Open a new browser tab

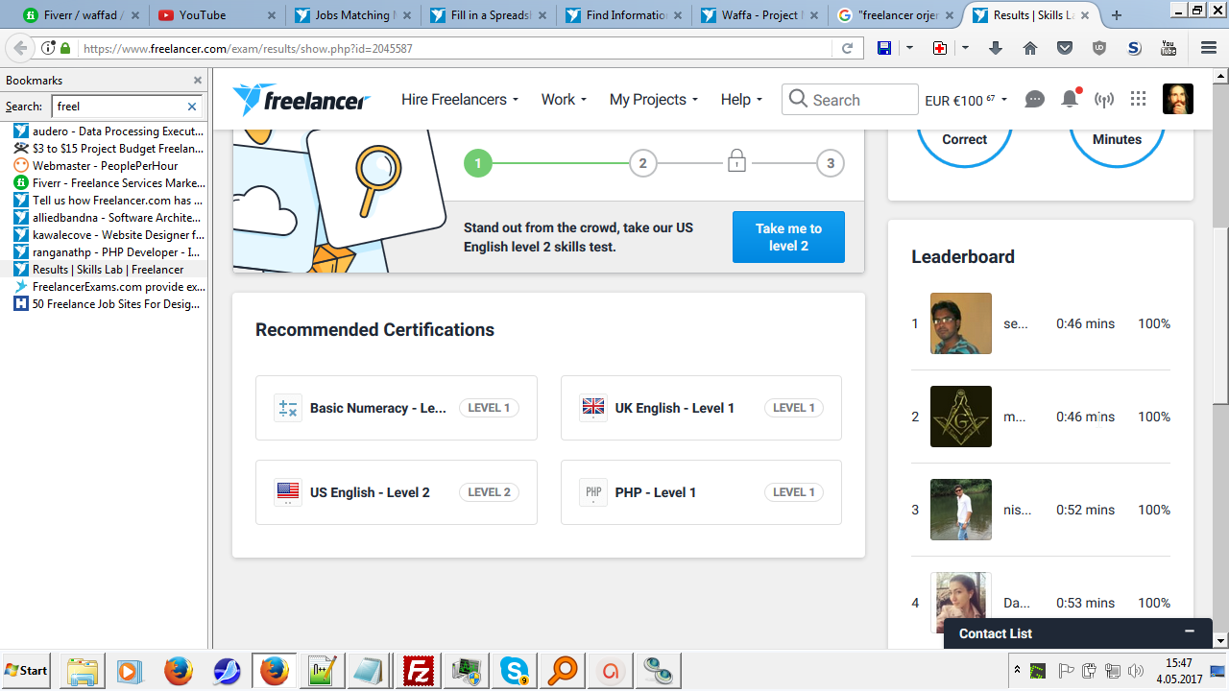coord(1117,15)
